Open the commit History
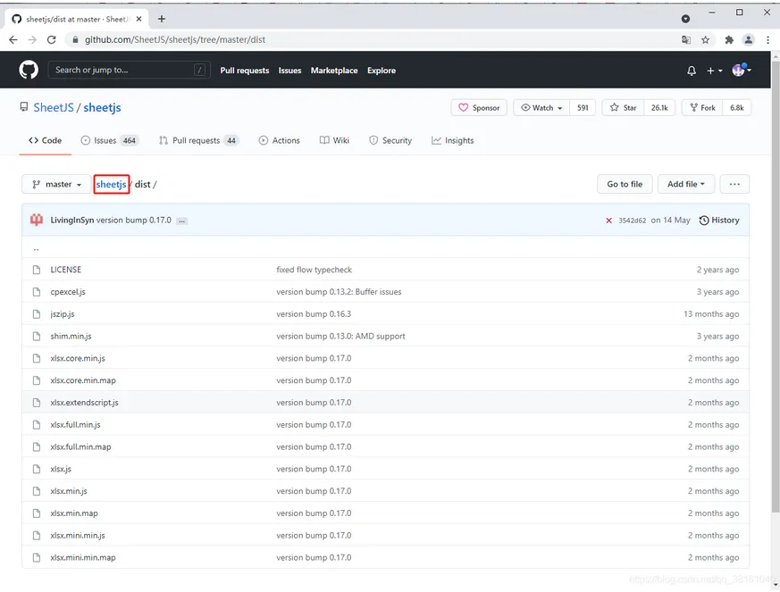The image size is (780, 592). point(719,221)
